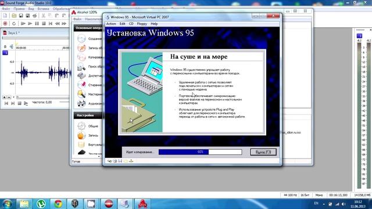Click the EN language indicator in the tray
The height and width of the screenshot is (209, 372).
[316, 203]
